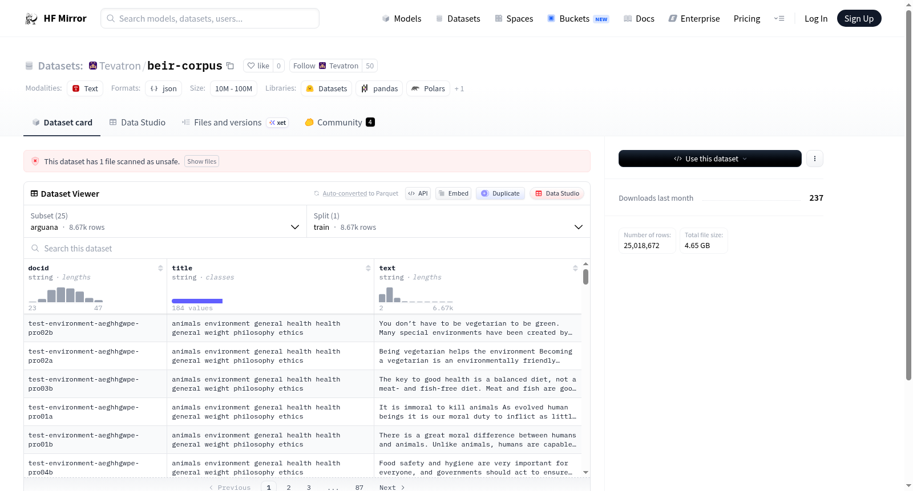Show additional libraries with +1
This screenshot has height=491, width=913.
click(459, 89)
